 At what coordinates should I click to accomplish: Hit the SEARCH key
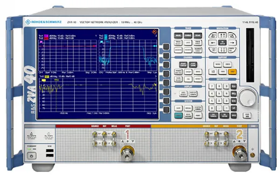(188, 50)
